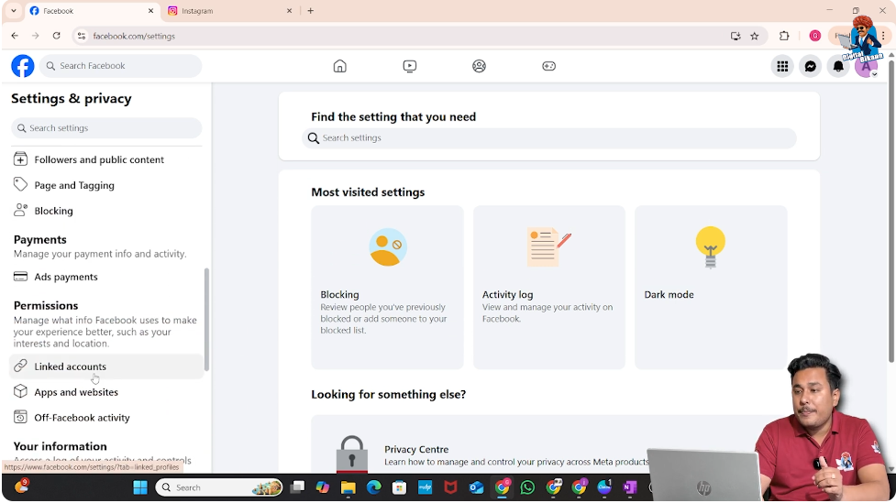Open the Menu grid icon
Viewport: 896px width, 503px height.
pyautogui.click(x=782, y=66)
